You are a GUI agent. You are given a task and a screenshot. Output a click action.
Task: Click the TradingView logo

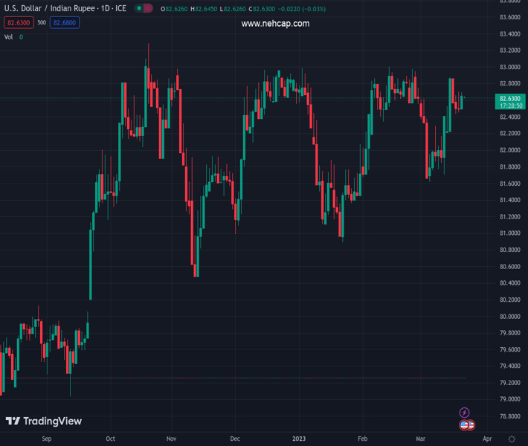tap(44, 421)
